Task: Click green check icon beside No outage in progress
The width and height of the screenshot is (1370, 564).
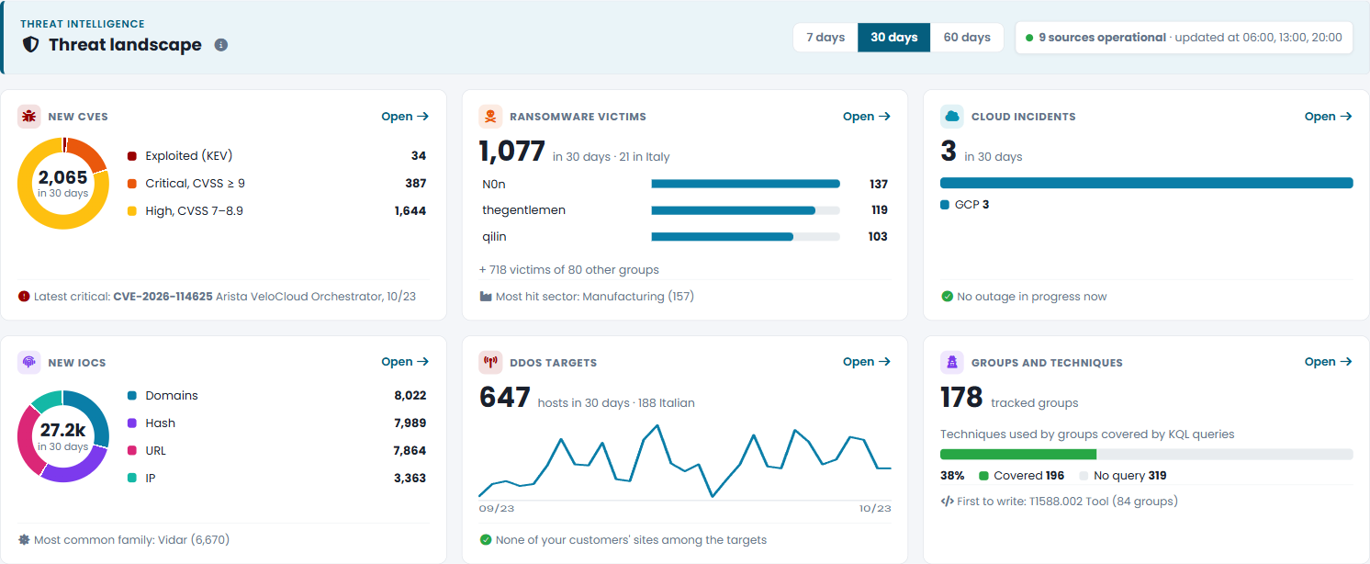Action: (x=947, y=297)
